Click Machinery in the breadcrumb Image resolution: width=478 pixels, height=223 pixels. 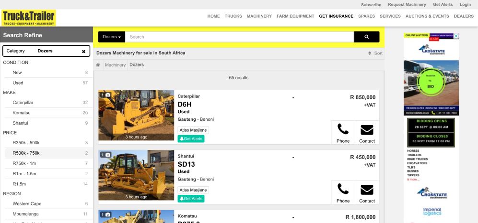pos(115,65)
